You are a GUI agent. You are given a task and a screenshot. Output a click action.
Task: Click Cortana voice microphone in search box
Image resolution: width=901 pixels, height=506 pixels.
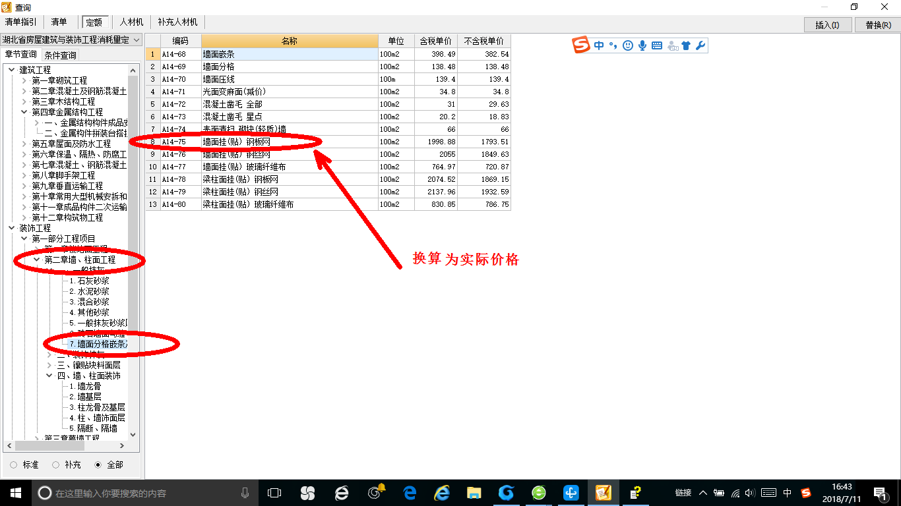coord(245,493)
